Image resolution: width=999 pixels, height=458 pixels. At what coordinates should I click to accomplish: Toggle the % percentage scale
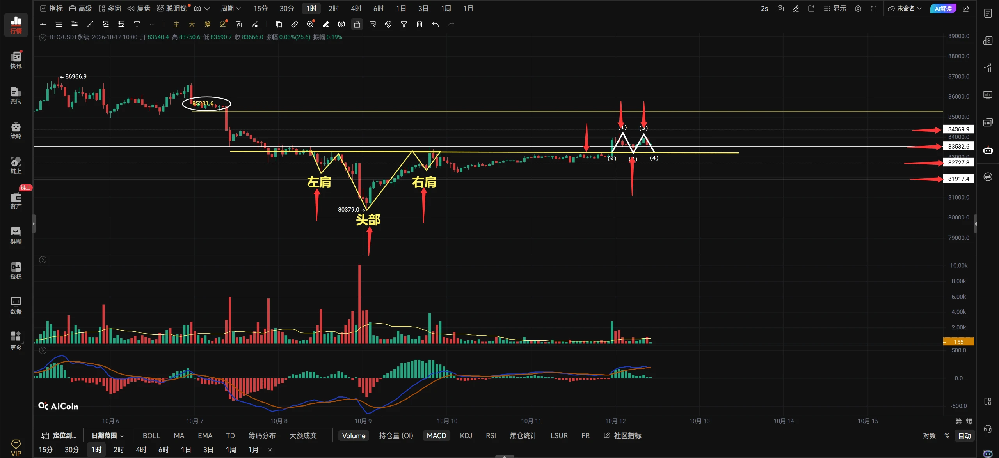click(x=947, y=435)
